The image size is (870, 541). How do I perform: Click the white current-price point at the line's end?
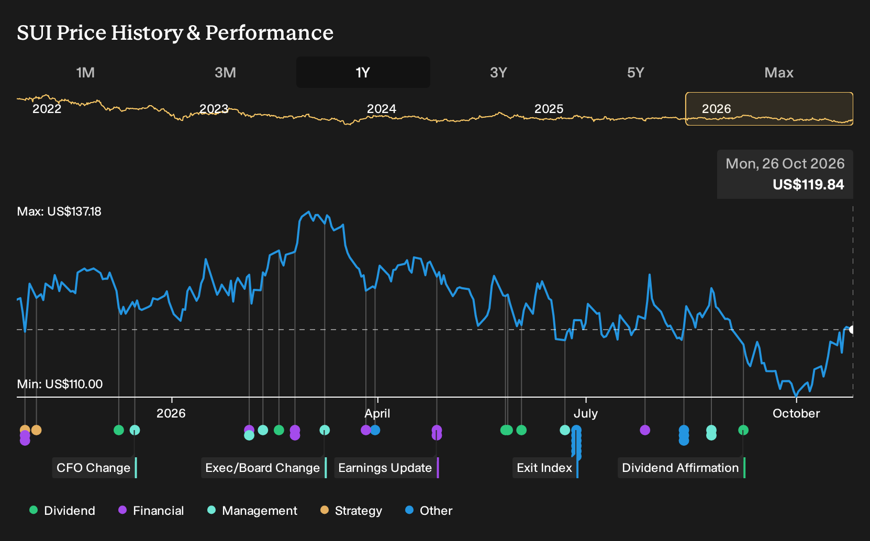[x=852, y=330]
